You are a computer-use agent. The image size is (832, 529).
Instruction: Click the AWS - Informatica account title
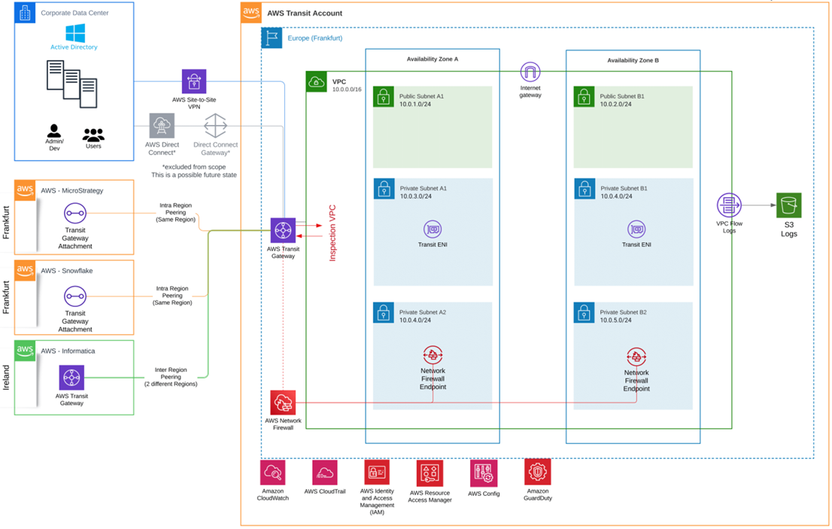68,351
